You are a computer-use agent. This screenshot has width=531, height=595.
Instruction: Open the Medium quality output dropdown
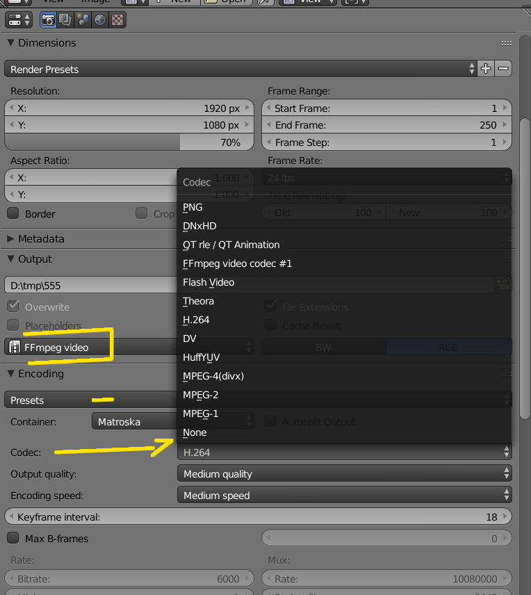[x=345, y=473]
